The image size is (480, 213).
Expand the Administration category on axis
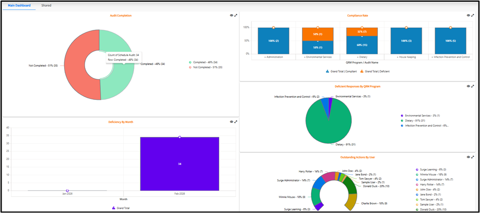pyautogui.click(x=274, y=57)
